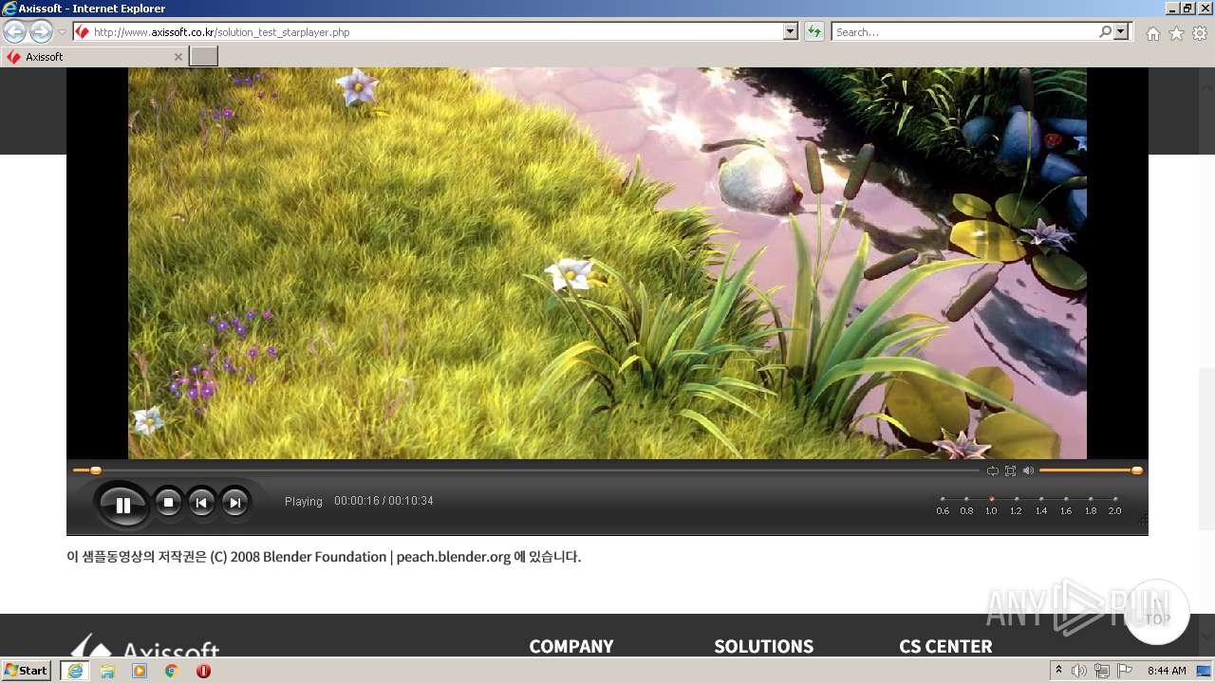Close the Axissoft tab
This screenshot has height=683, width=1215.
coord(178,57)
